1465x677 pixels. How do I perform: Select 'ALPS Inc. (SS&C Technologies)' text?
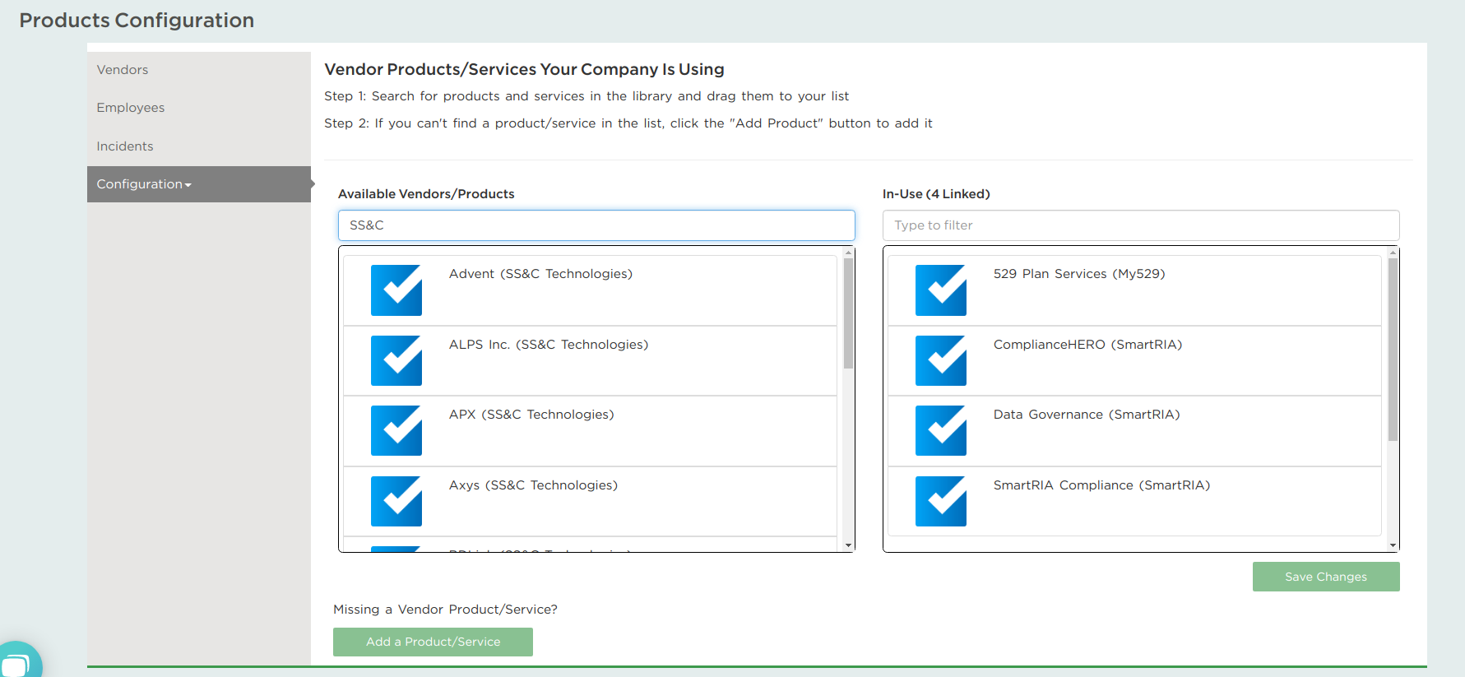point(549,345)
